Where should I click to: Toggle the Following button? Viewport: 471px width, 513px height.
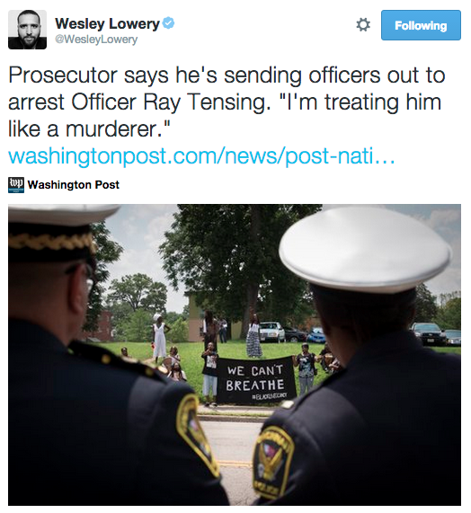421,25
